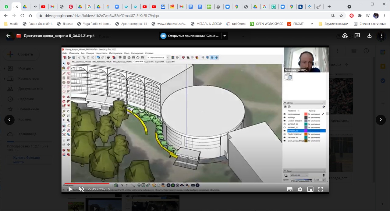390x211 pixels.
Task: Reload the current page
Action: tap(22, 15)
